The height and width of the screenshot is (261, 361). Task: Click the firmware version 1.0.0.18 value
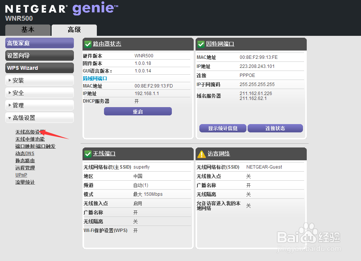(x=143, y=63)
